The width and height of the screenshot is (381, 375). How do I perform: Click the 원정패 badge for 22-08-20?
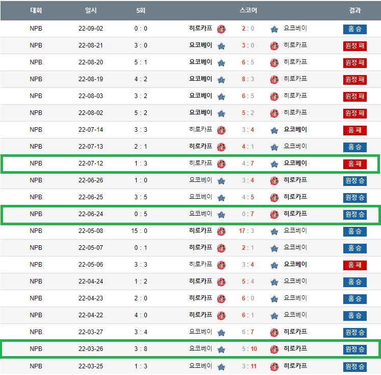pyautogui.click(x=354, y=63)
